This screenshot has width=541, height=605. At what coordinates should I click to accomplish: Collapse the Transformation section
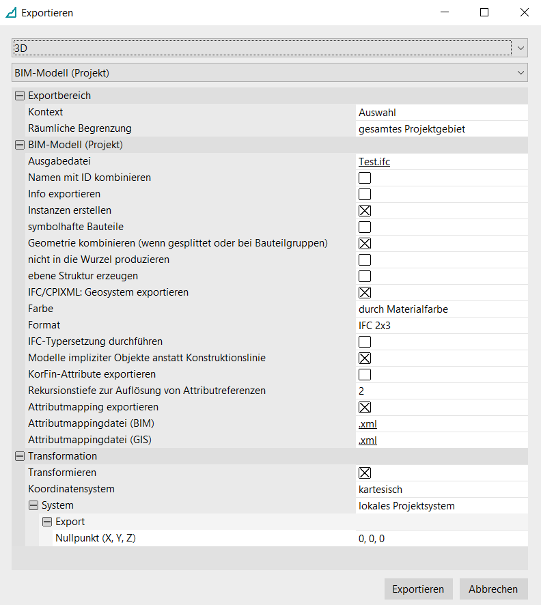19,456
